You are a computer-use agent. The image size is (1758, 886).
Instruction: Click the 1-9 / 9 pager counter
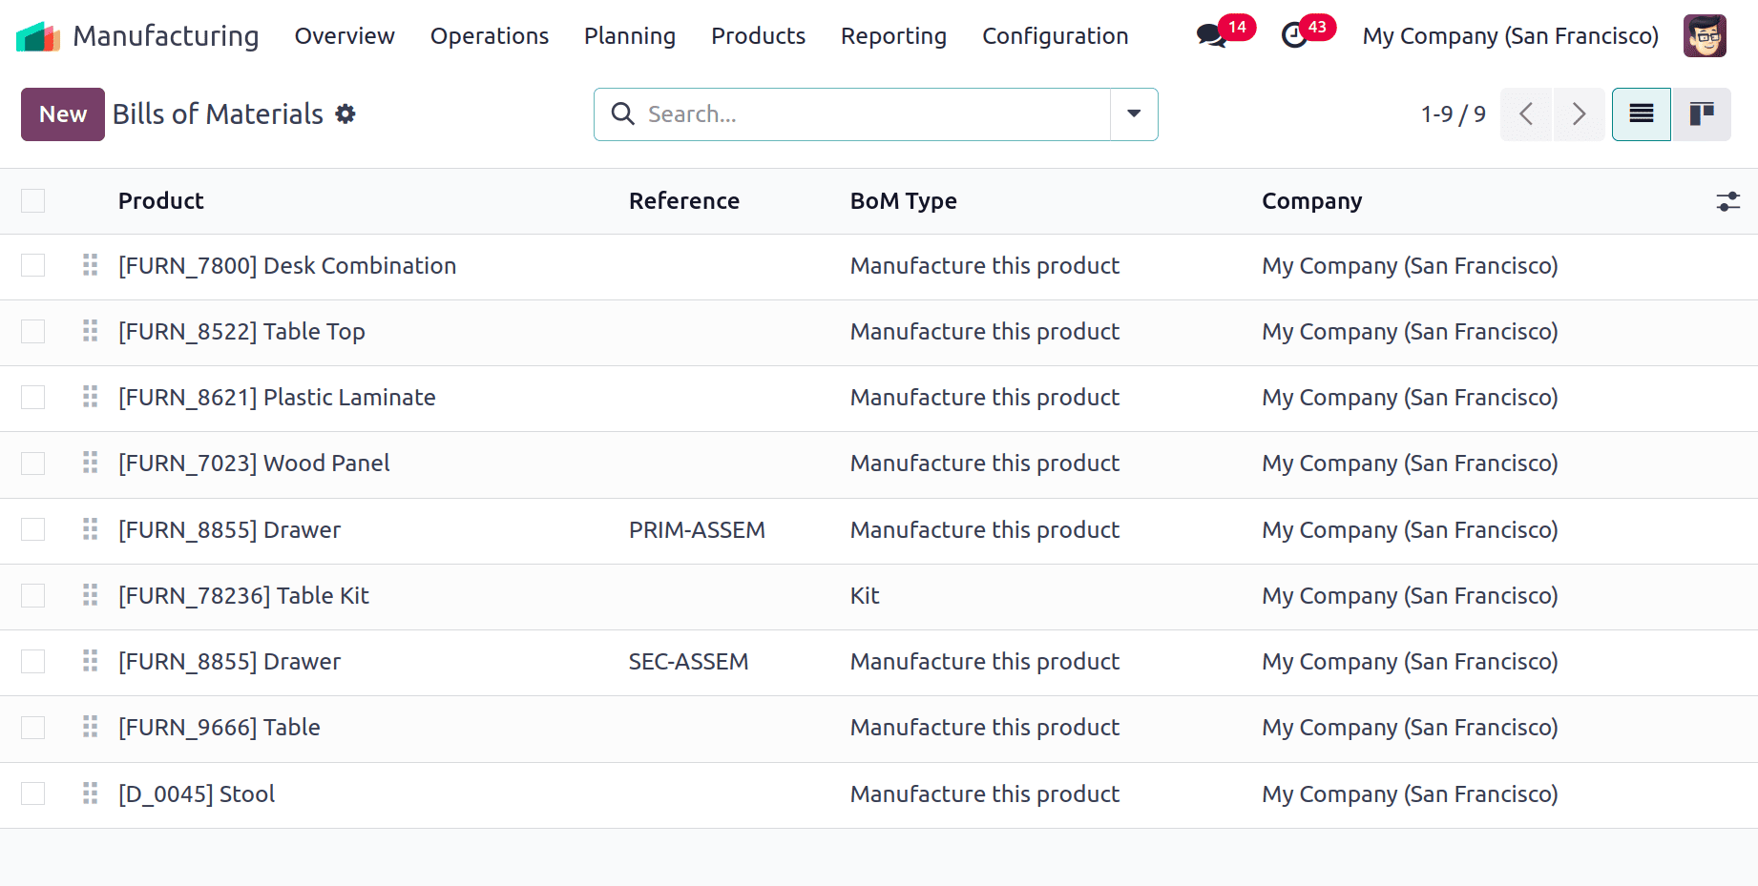(1453, 114)
